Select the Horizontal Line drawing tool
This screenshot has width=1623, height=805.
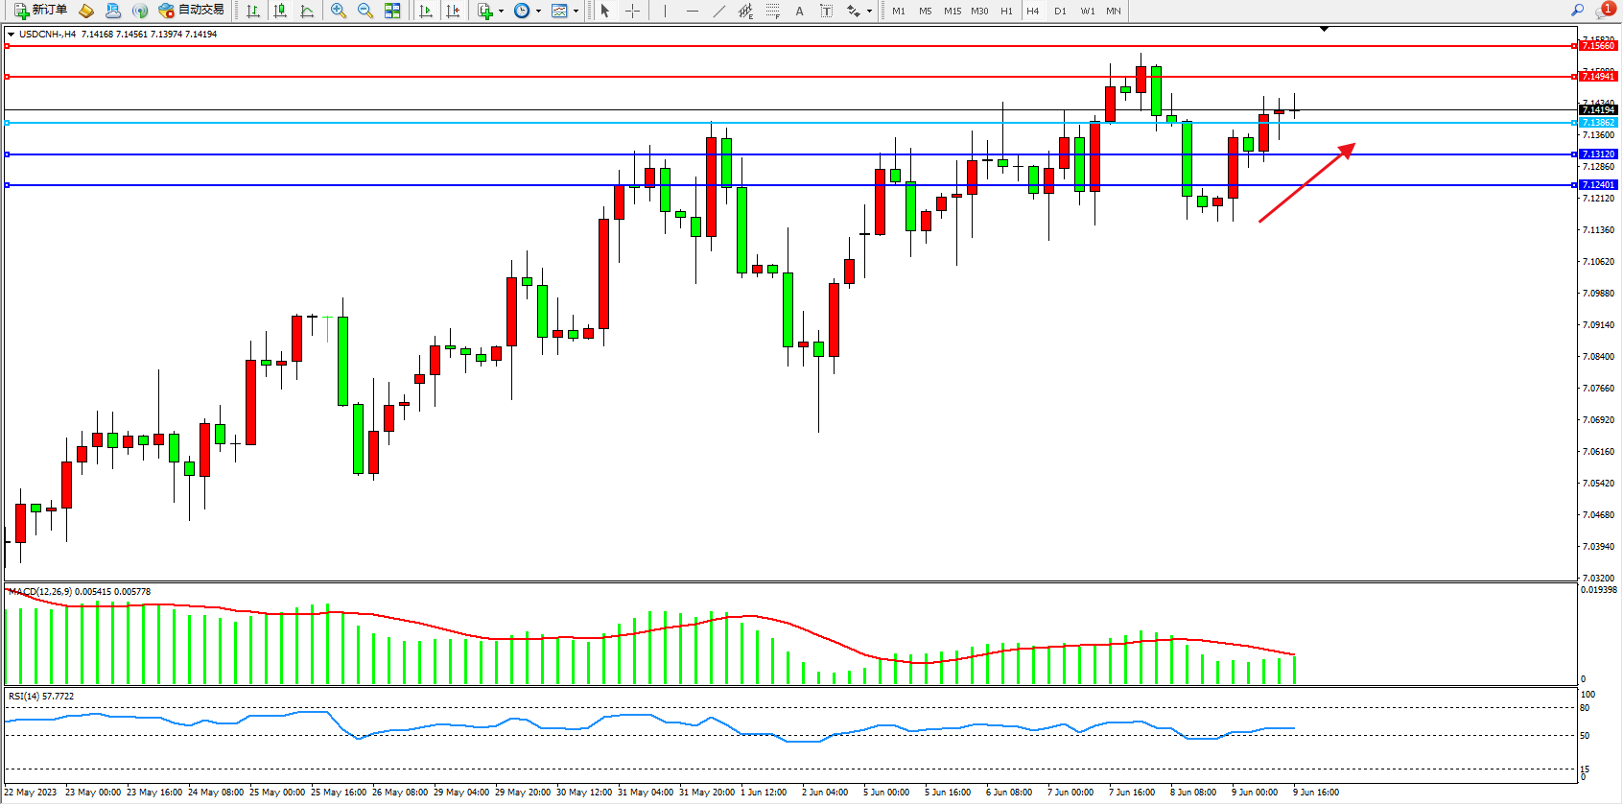(x=692, y=11)
